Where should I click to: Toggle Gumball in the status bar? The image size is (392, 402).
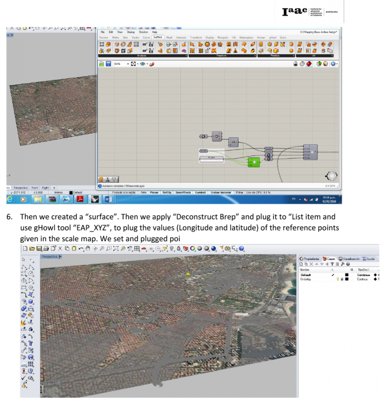coord(200,192)
